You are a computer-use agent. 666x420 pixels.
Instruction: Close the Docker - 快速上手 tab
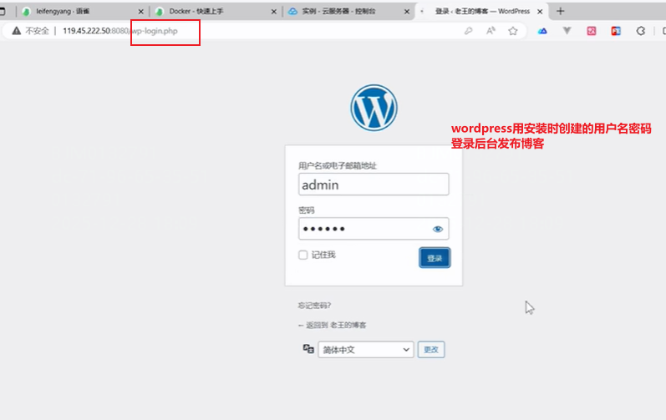(x=274, y=12)
